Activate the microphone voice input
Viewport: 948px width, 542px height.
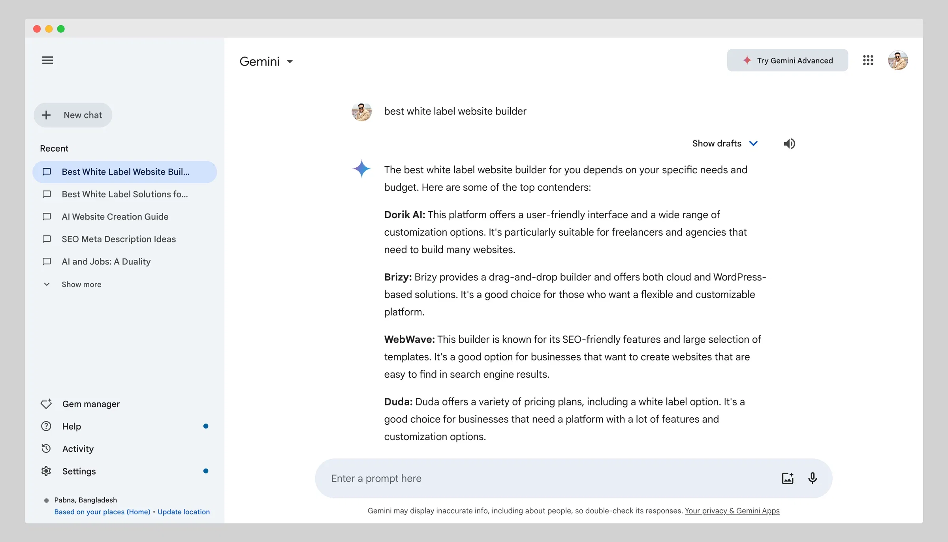click(813, 478)
